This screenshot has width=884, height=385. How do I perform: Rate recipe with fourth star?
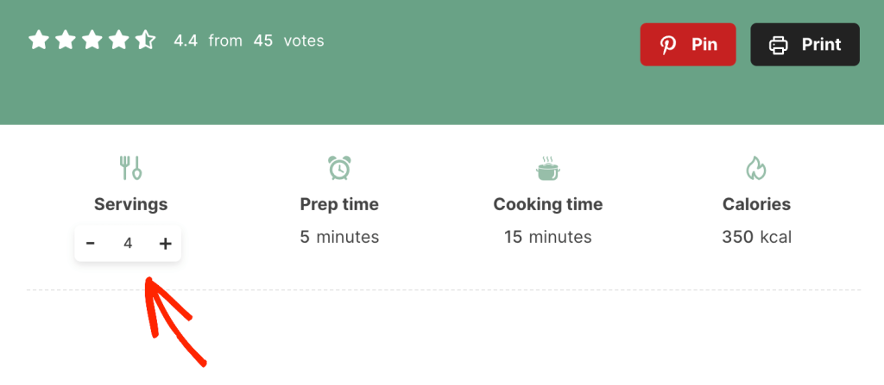click(x=119, y=40)
